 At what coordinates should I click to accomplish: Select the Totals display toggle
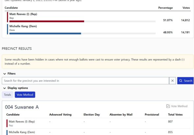(8, 95)
